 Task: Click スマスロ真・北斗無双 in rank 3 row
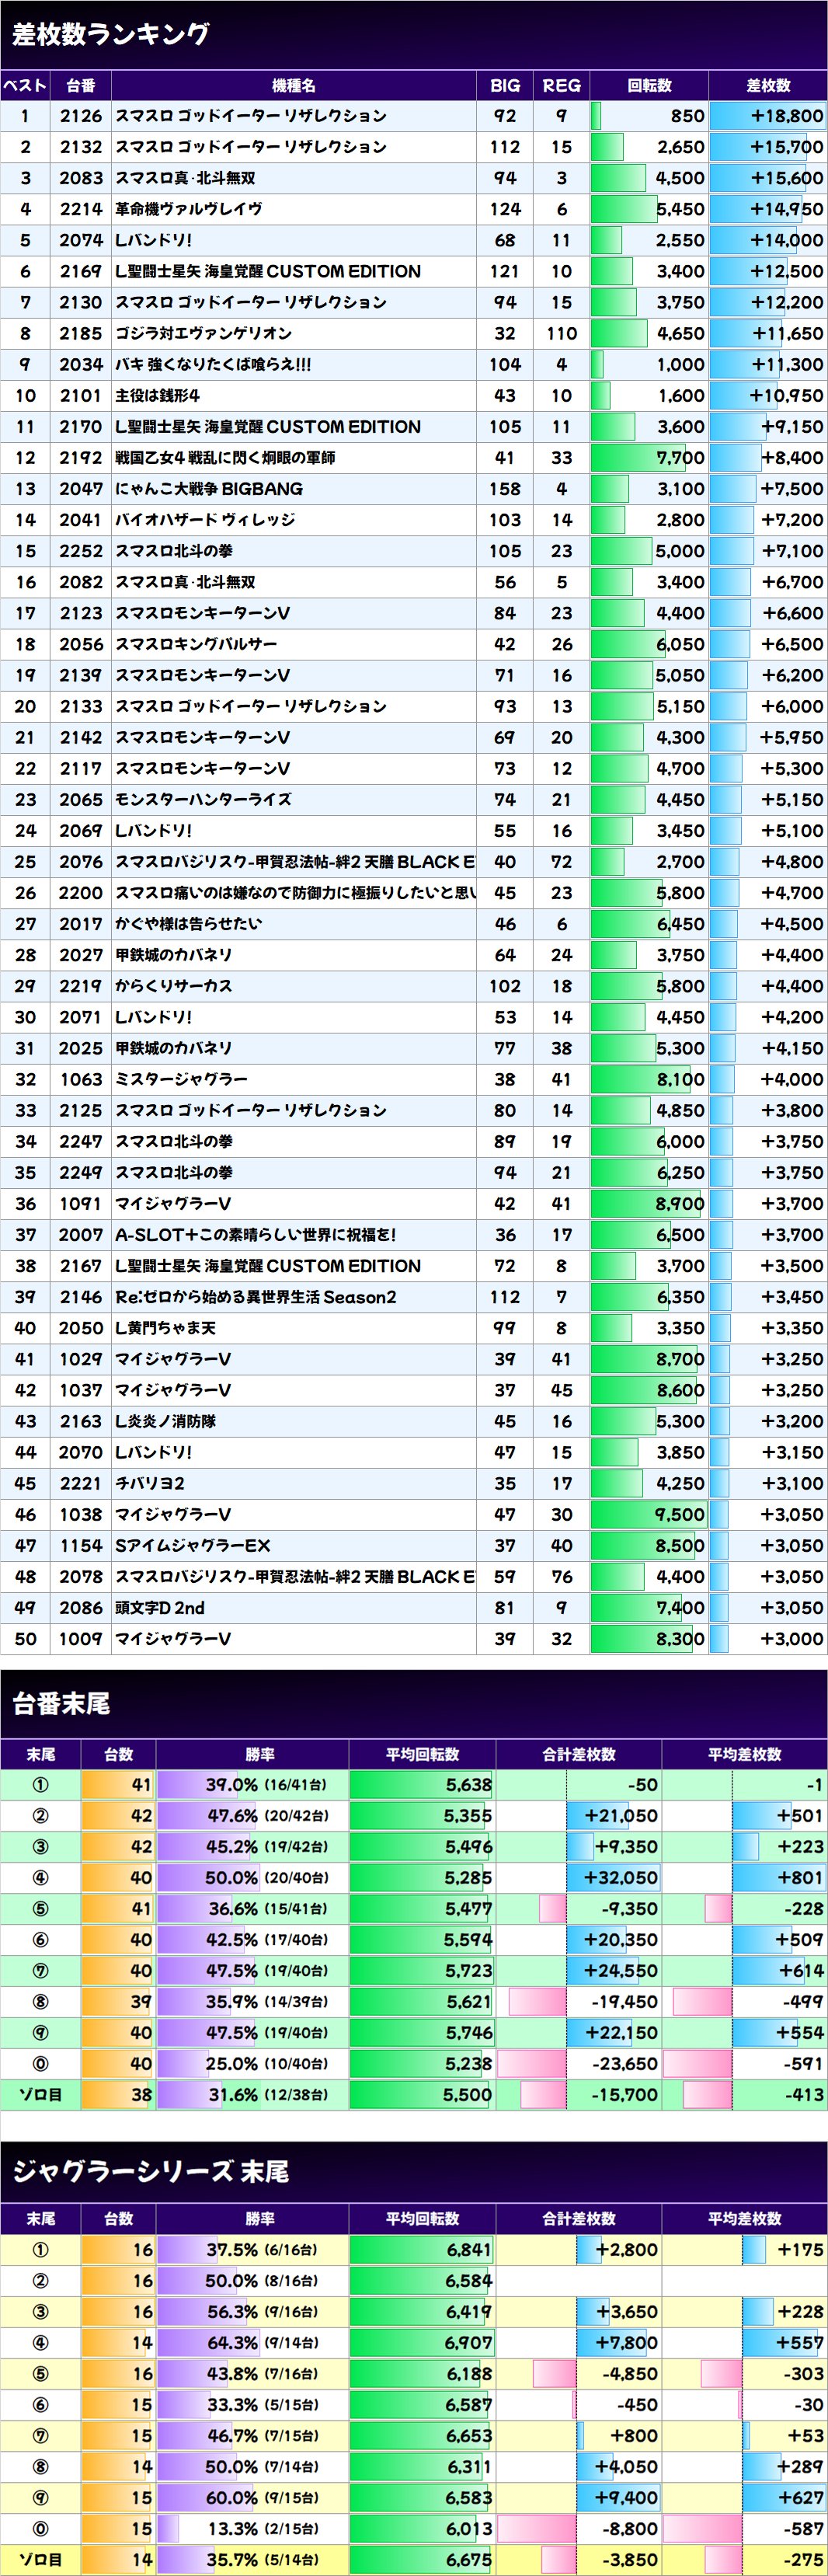click(x=185, y=178)
